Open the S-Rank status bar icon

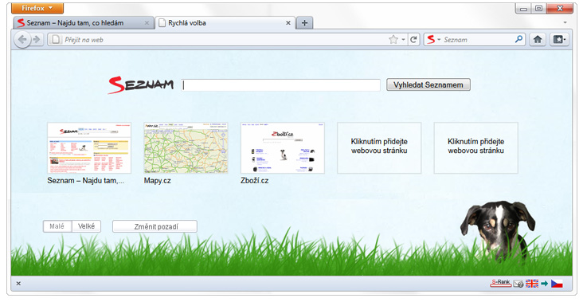(x=501, y=284)
